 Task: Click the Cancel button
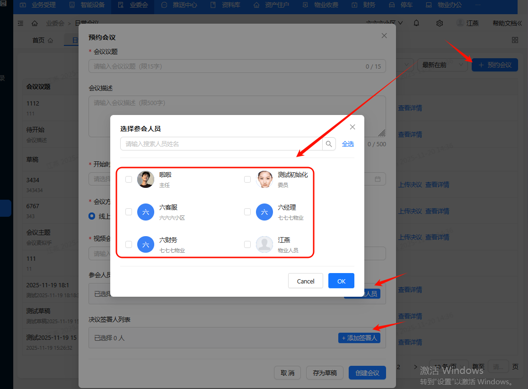point(306,281)
